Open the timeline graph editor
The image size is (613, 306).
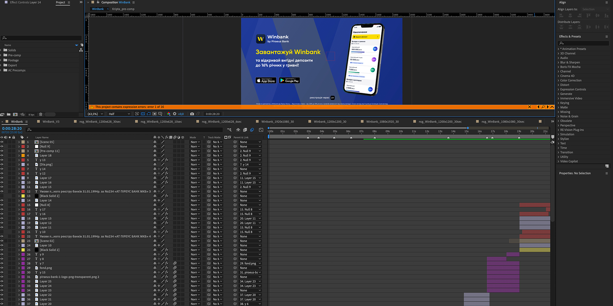(x=261, y=130)
